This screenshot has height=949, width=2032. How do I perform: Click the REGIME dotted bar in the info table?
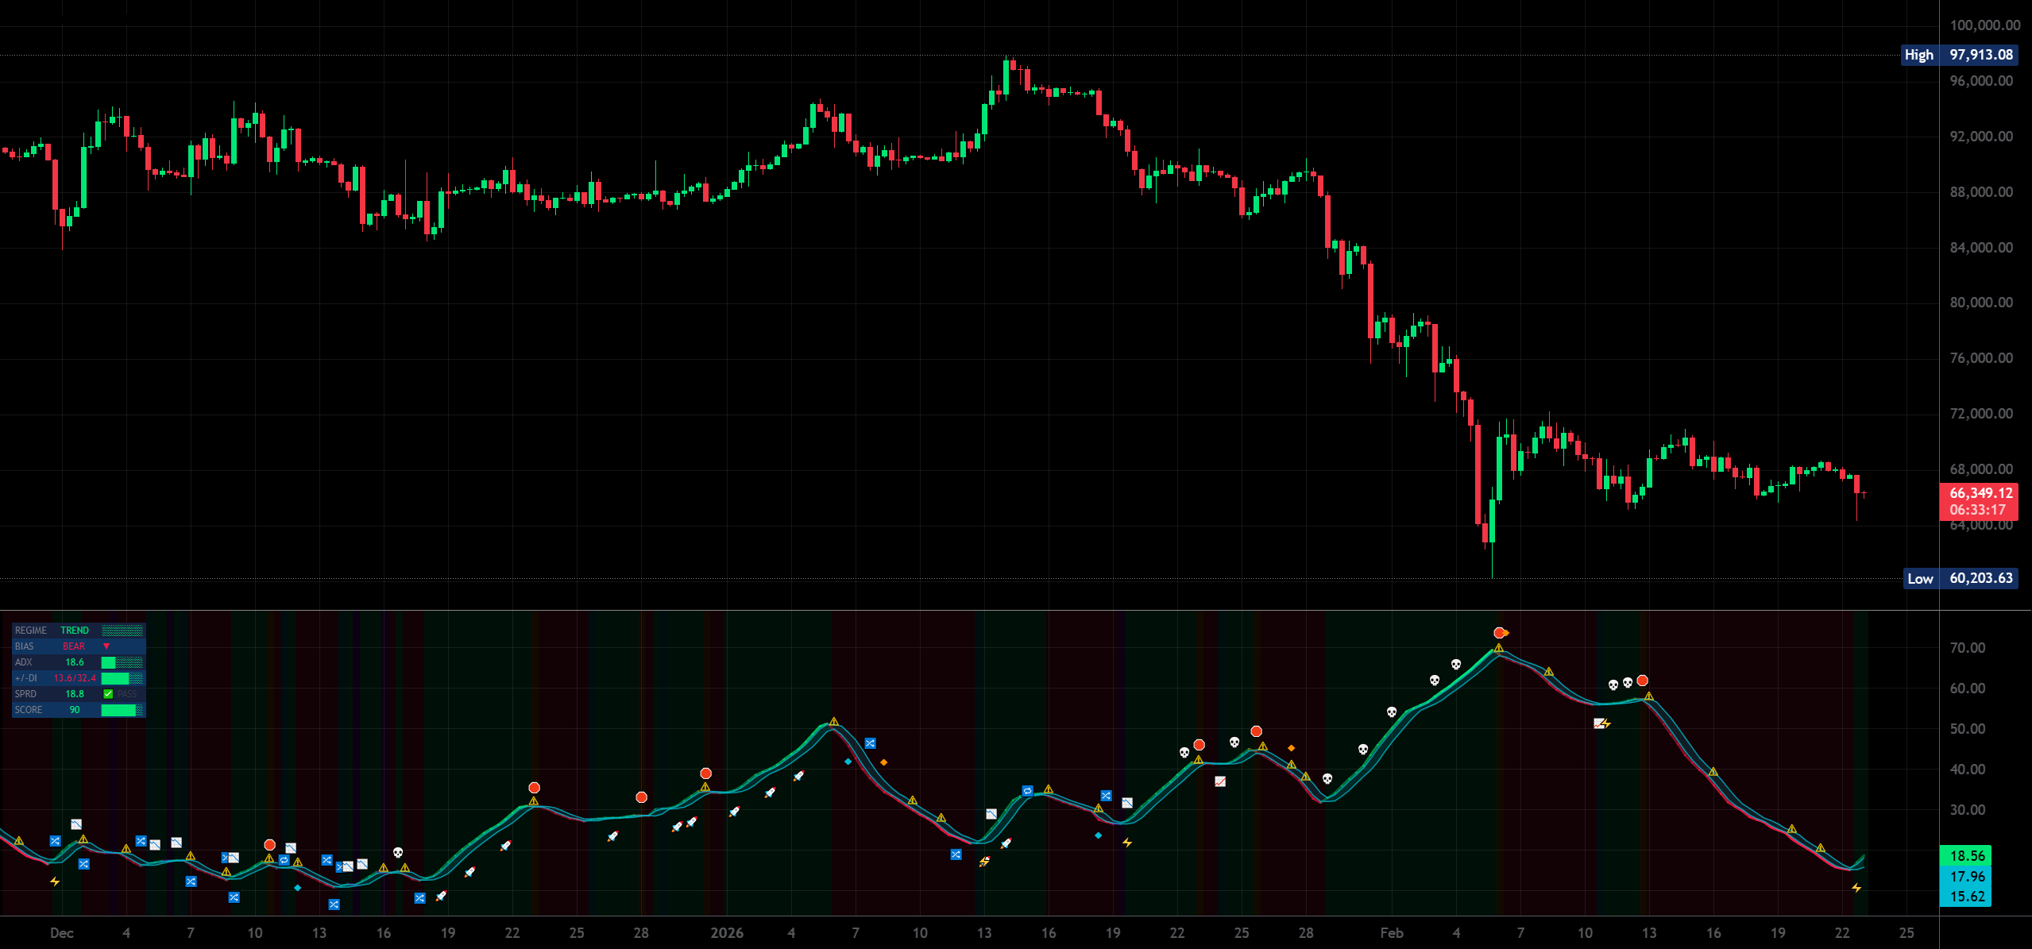click(122, 631)
